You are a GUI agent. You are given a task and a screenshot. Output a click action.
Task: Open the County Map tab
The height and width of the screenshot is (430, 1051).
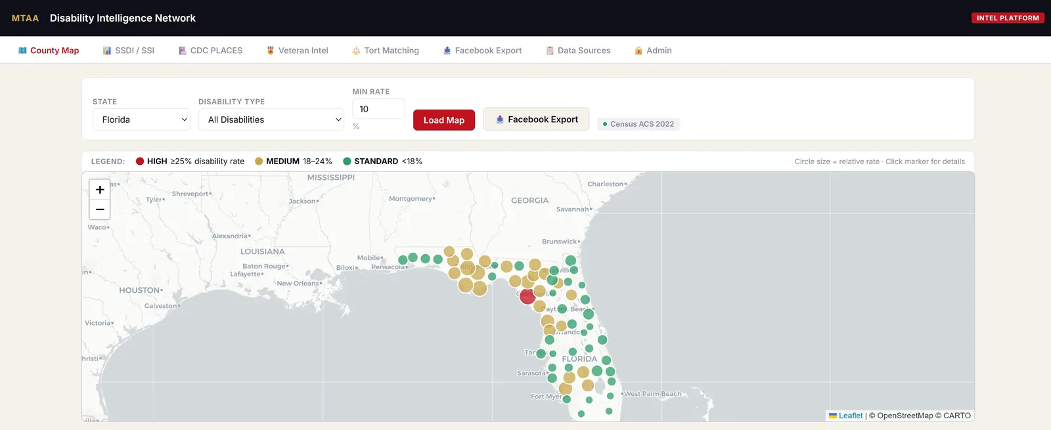point(49,51)
